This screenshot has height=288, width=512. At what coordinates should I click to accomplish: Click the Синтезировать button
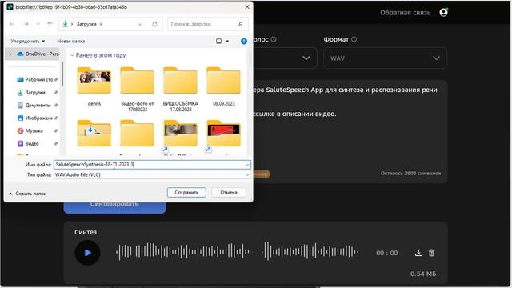(114, 207)
